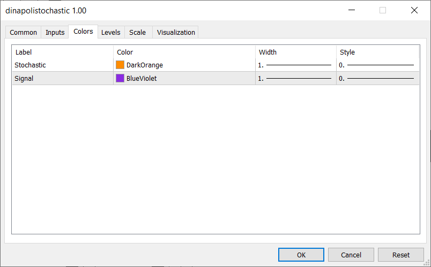Image resolution: width=431 pixels, height=267 pixels.
Task: Click the OK button
Action: (x=301, y=255)
